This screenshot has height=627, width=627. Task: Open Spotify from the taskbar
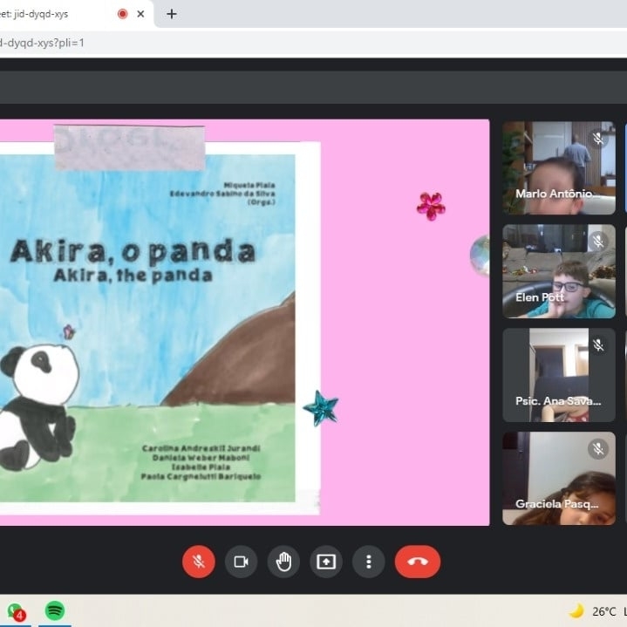[54, 610]
